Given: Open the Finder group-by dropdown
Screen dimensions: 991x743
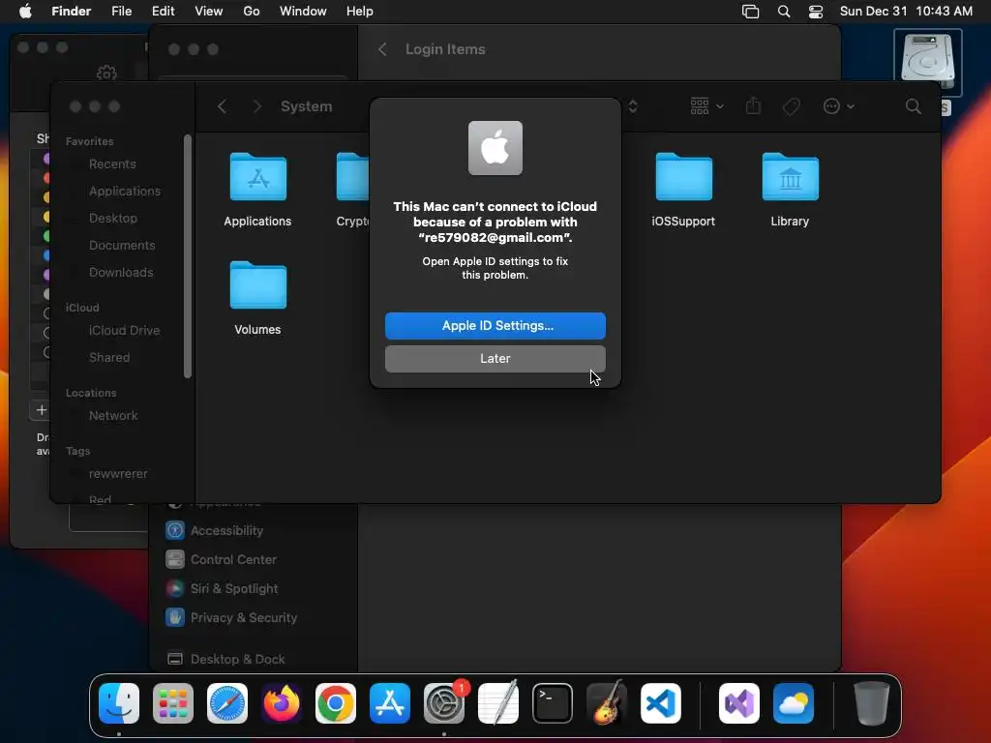Looking at the screenshot, I should (x=706, y=106).
